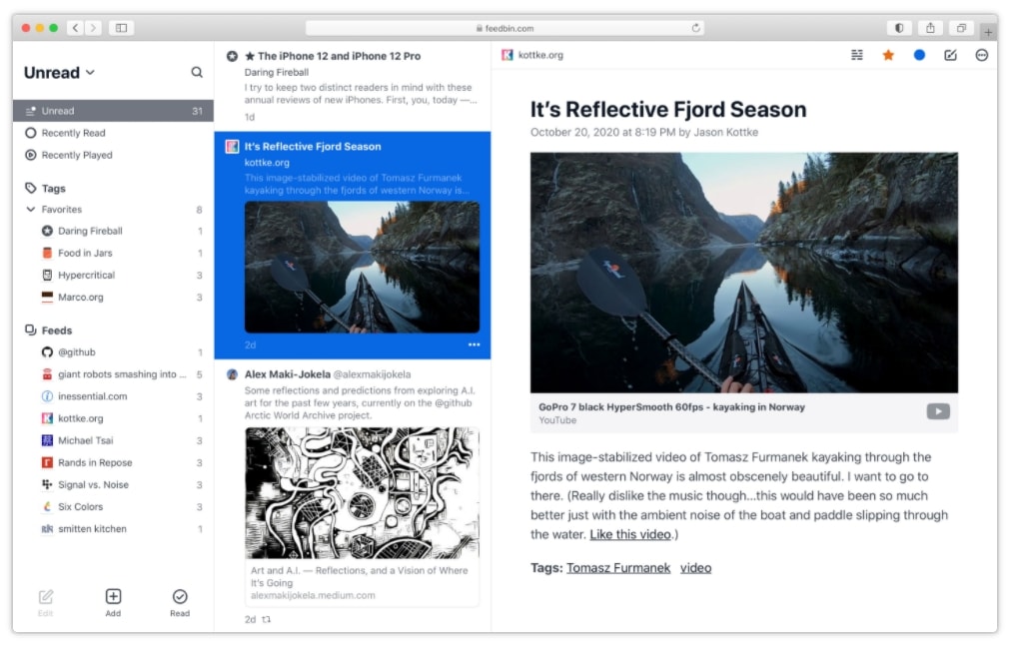The width and height of the screenshot is (1016, 646).
Task: Go back in Safari history
Action: [x=75, y=28]
